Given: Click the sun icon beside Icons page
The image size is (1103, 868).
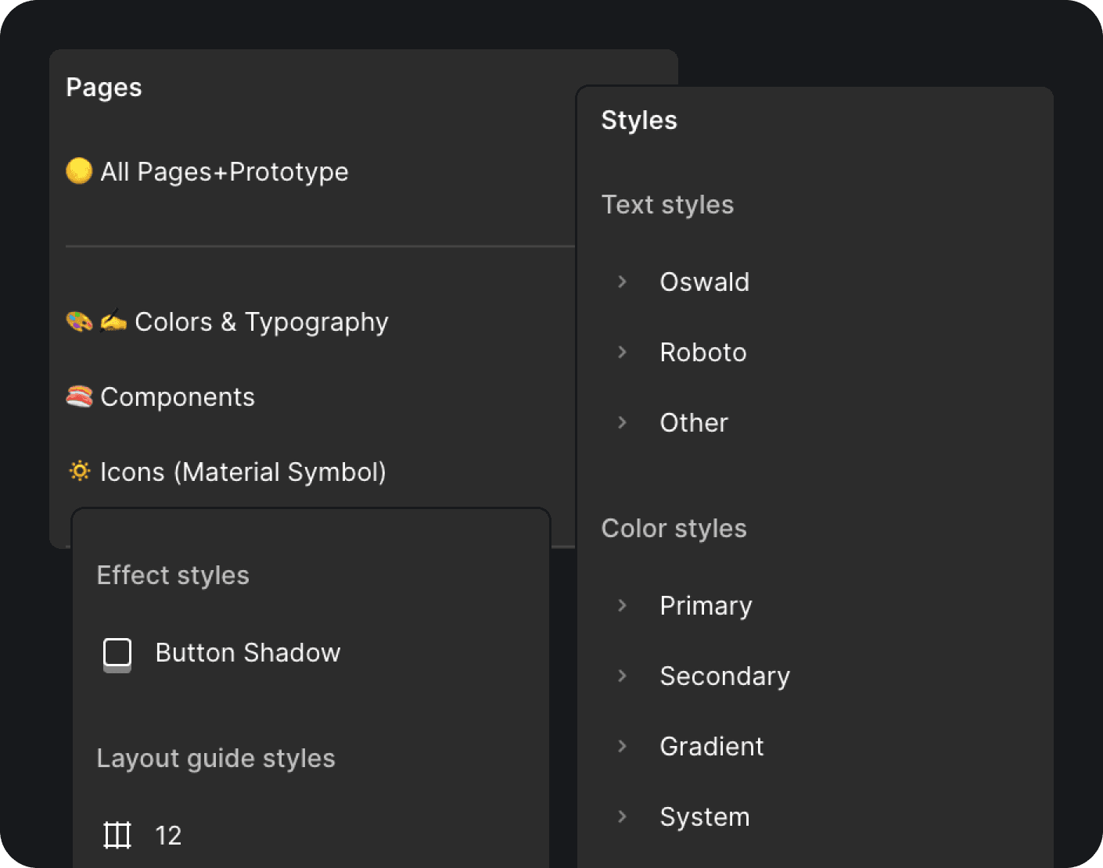Looking at the screenshot, I should coord(79,471).
